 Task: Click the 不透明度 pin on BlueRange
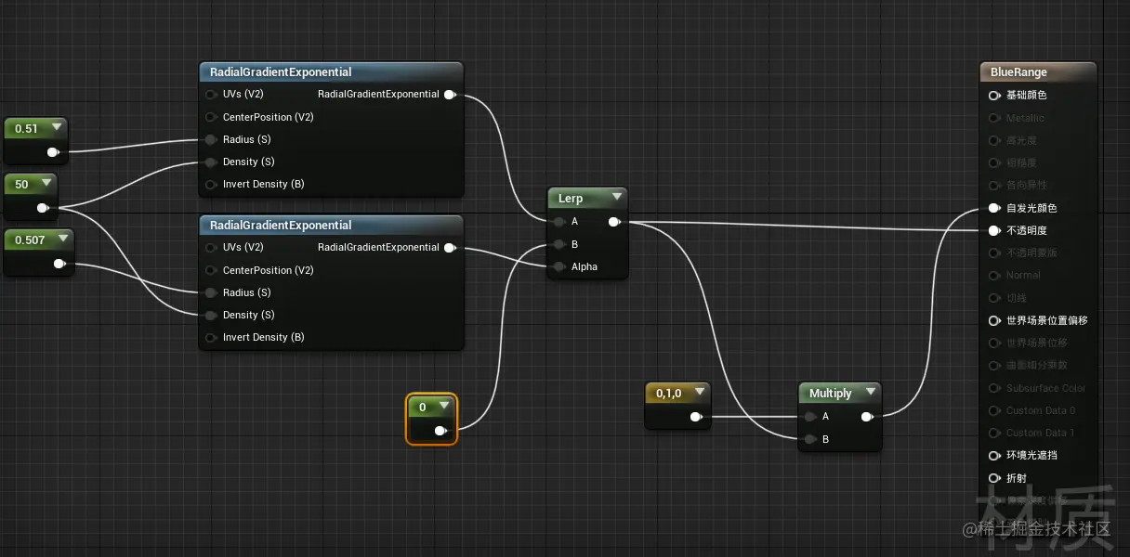pos(994,230)
